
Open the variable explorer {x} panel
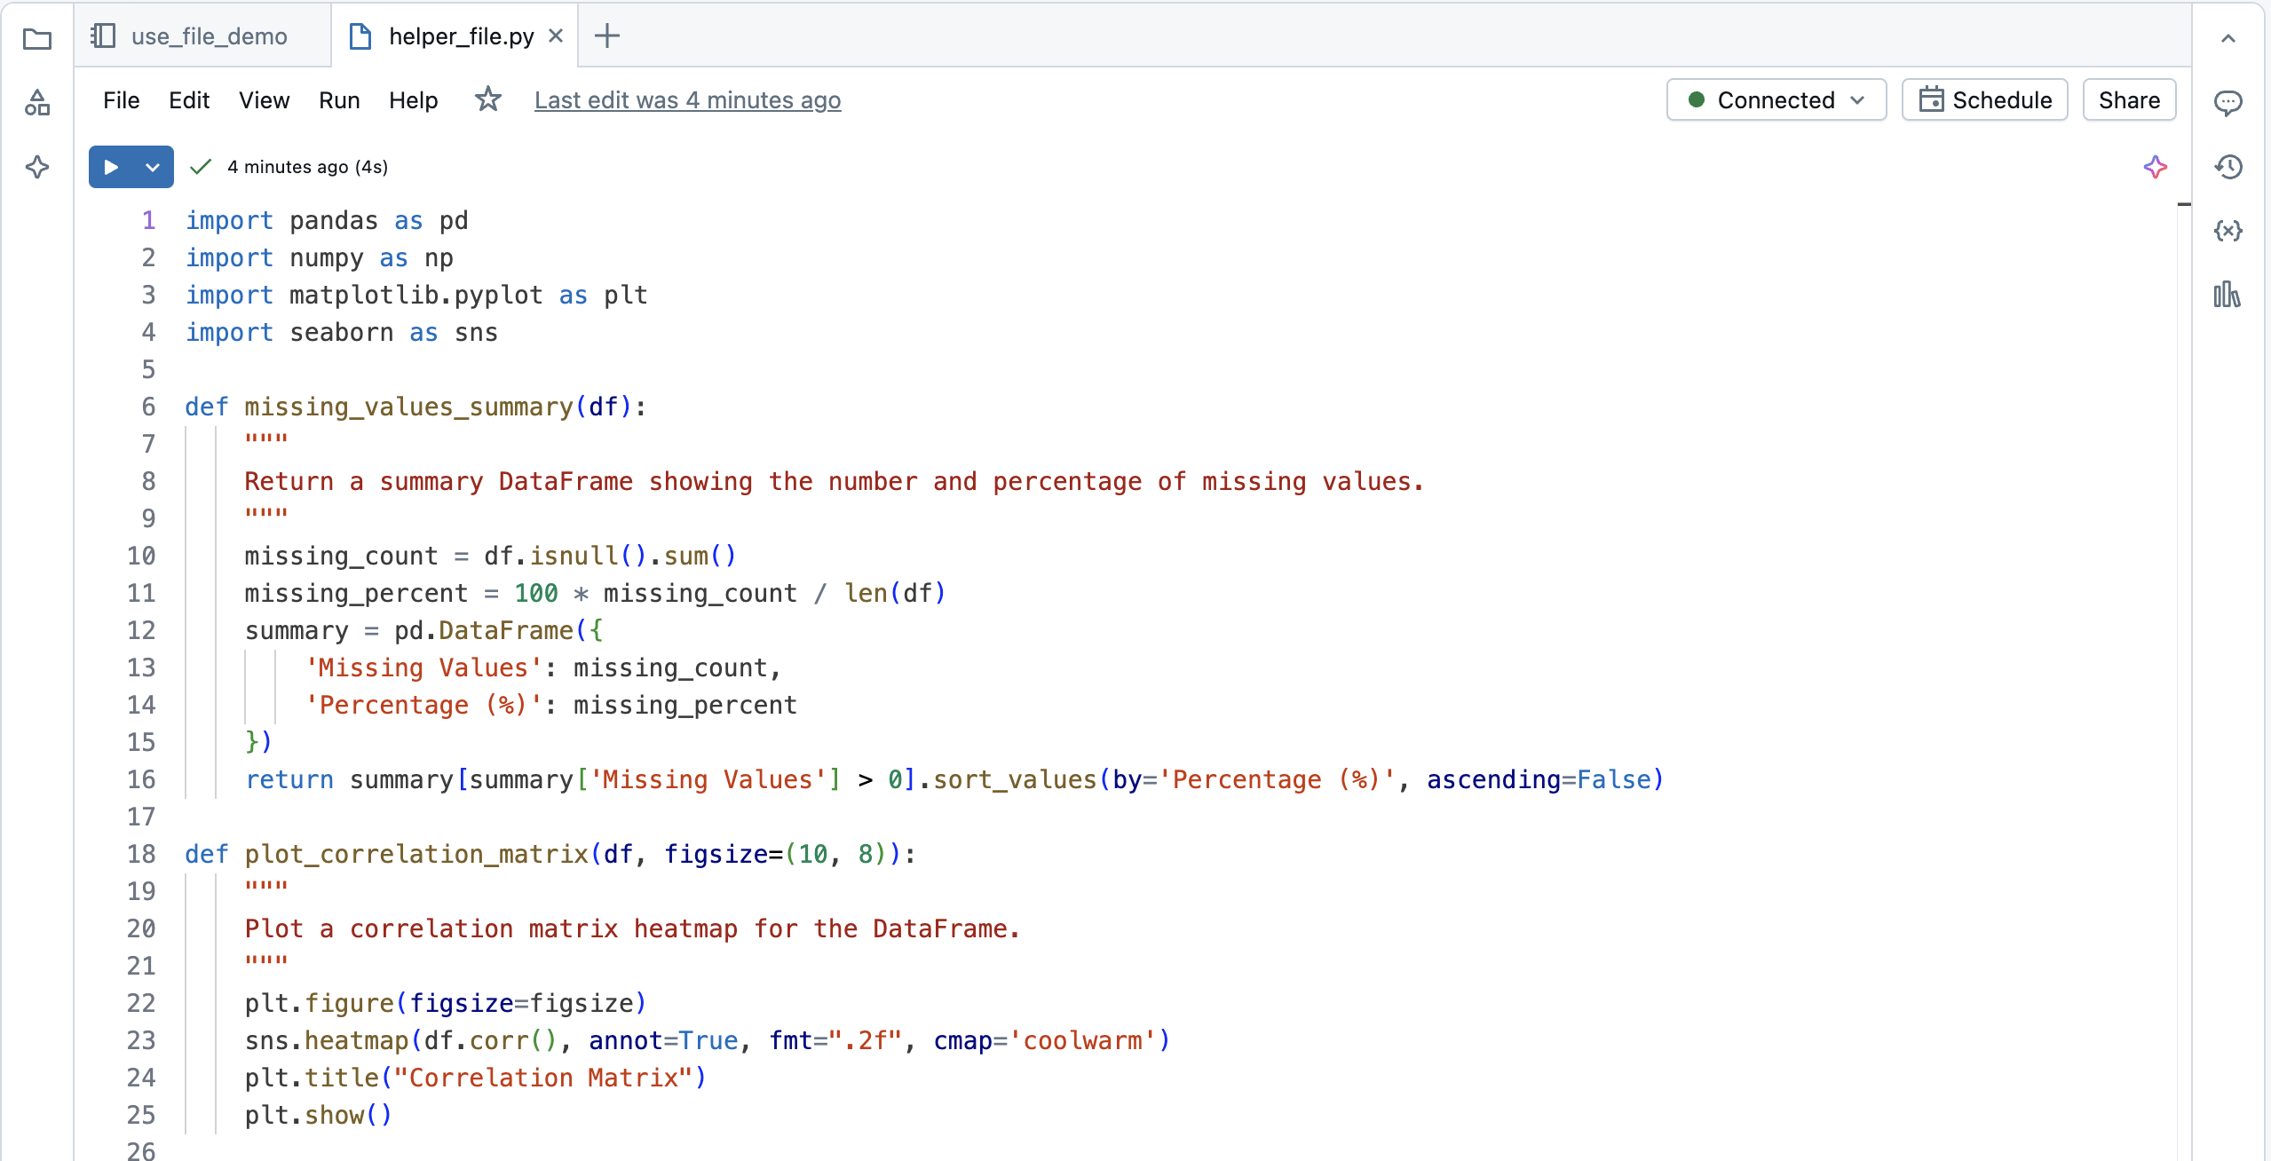coord(2229,231)
